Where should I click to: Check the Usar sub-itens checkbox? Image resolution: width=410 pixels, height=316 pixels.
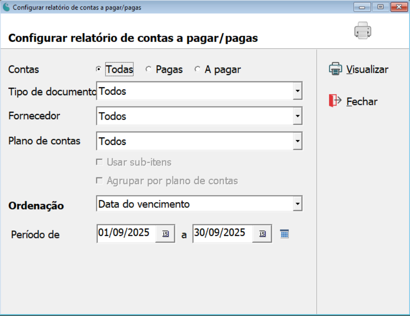pos(99,162)
